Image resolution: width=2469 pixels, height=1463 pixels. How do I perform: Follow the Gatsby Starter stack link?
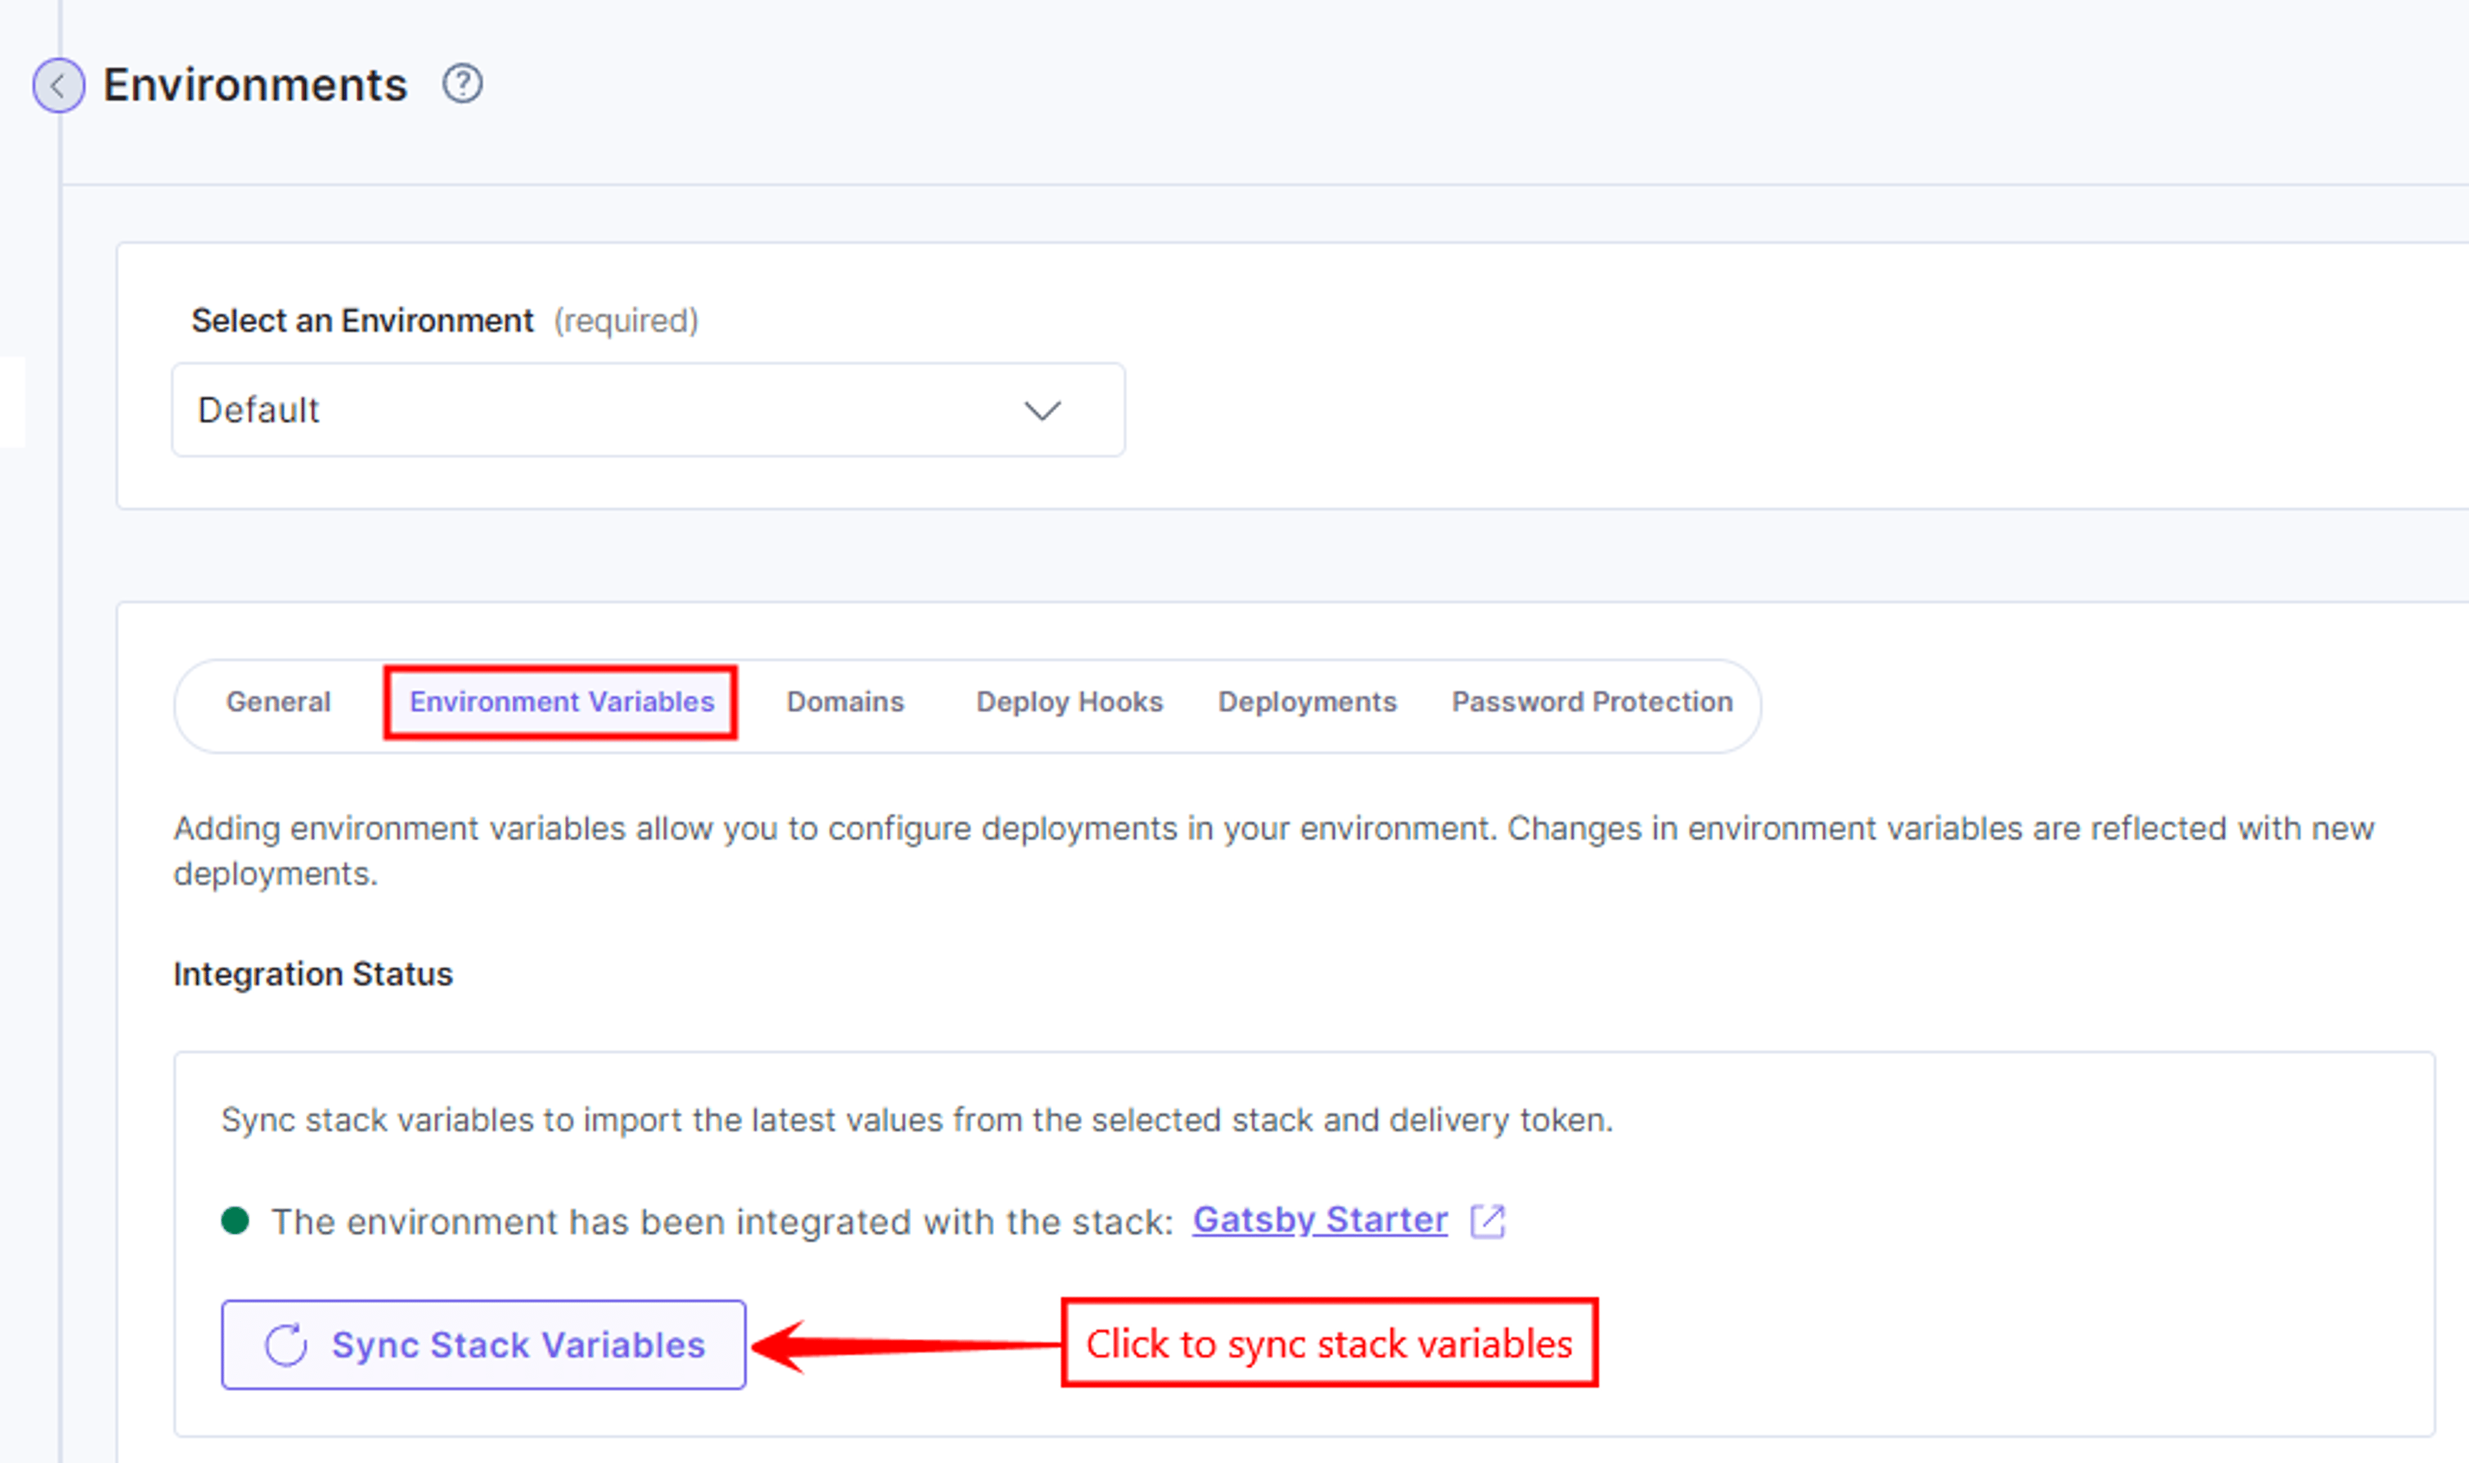(x=1320, y=1219)
